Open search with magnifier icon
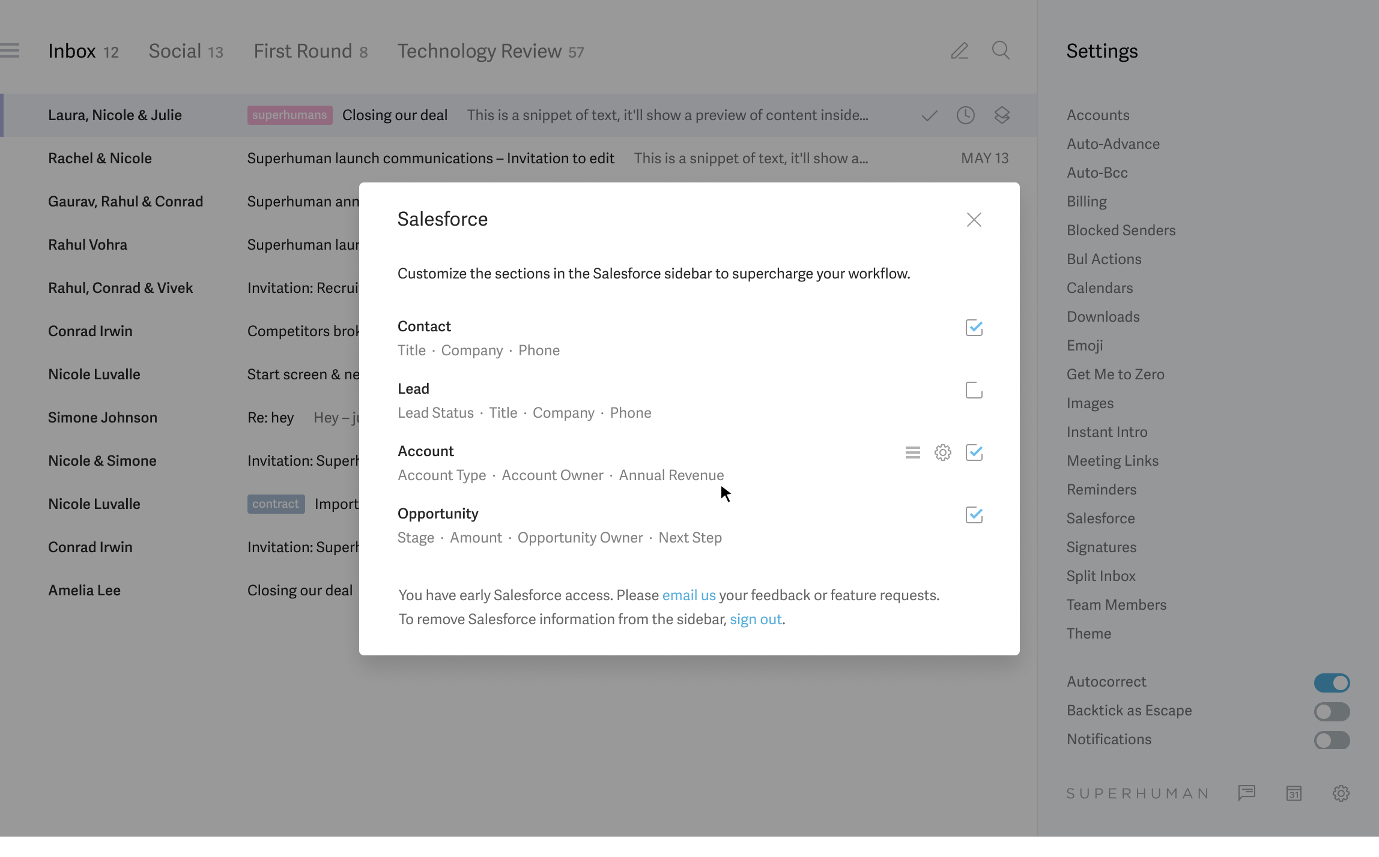The height and width of the screenshot is (857, 1379). (x=1001, y=50)
